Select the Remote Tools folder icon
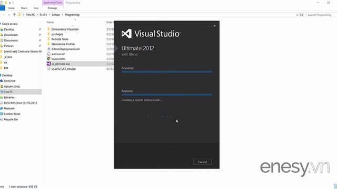Screen dimensions: 337x189 49,39
